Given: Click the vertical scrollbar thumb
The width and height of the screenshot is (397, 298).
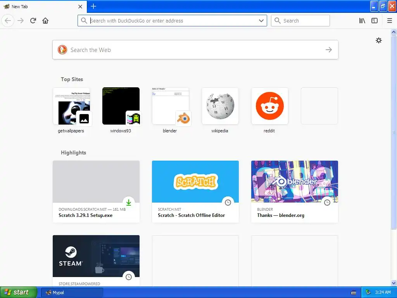Looking at the screenshot, I should pyautogui.click(x=394, y=132).
